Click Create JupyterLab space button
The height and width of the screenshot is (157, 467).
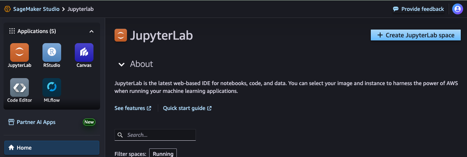416,35
